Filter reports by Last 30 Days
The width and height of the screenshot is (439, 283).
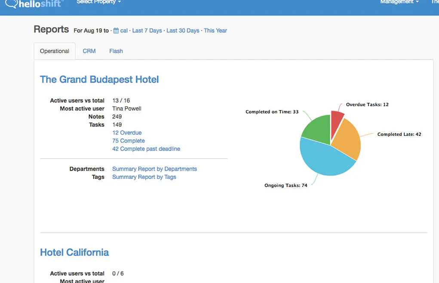pyautogui.click(x=183, y=31)
